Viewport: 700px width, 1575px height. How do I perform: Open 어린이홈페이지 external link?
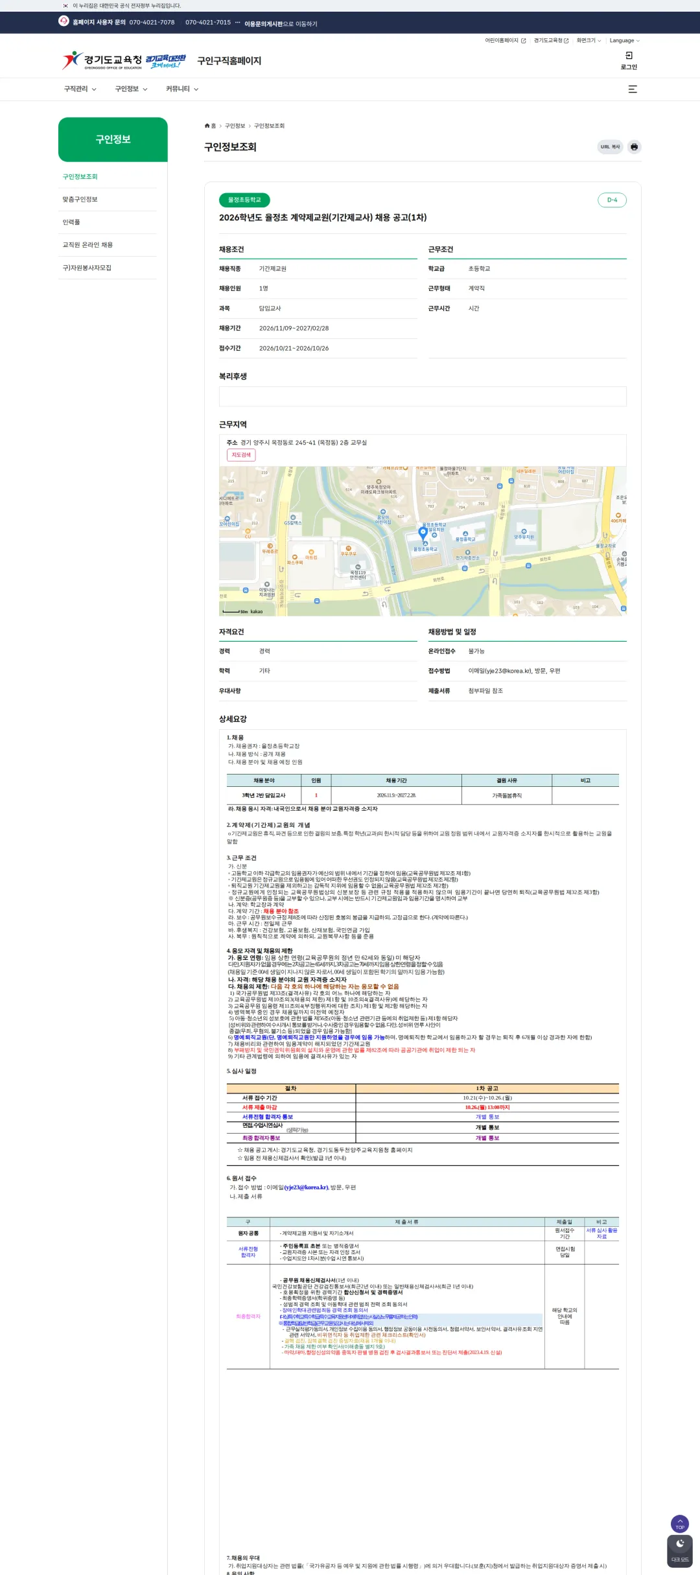point(506,41)
